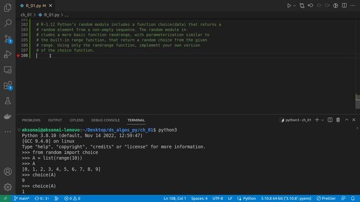
Task: Click the terminal line 'from random import choice'
Action: pyautogui.click(x=65, y=152)
